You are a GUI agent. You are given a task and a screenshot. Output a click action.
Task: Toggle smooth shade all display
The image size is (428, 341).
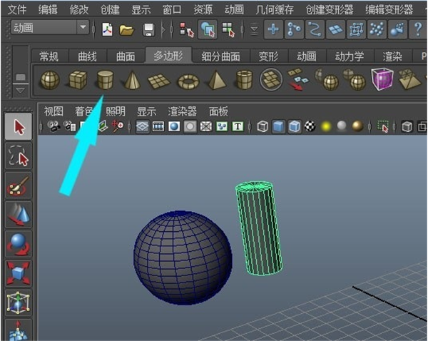coord(278,127)
